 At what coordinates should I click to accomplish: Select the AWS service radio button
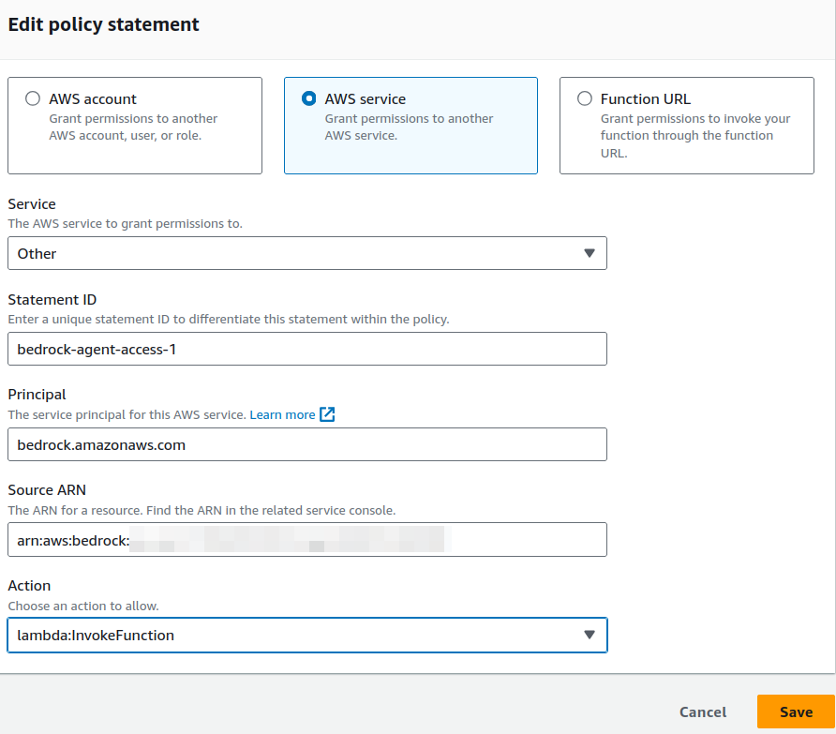pos(308,98)
